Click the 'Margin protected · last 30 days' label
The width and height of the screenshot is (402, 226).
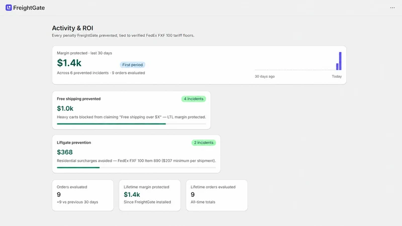(x=84, y=53)
